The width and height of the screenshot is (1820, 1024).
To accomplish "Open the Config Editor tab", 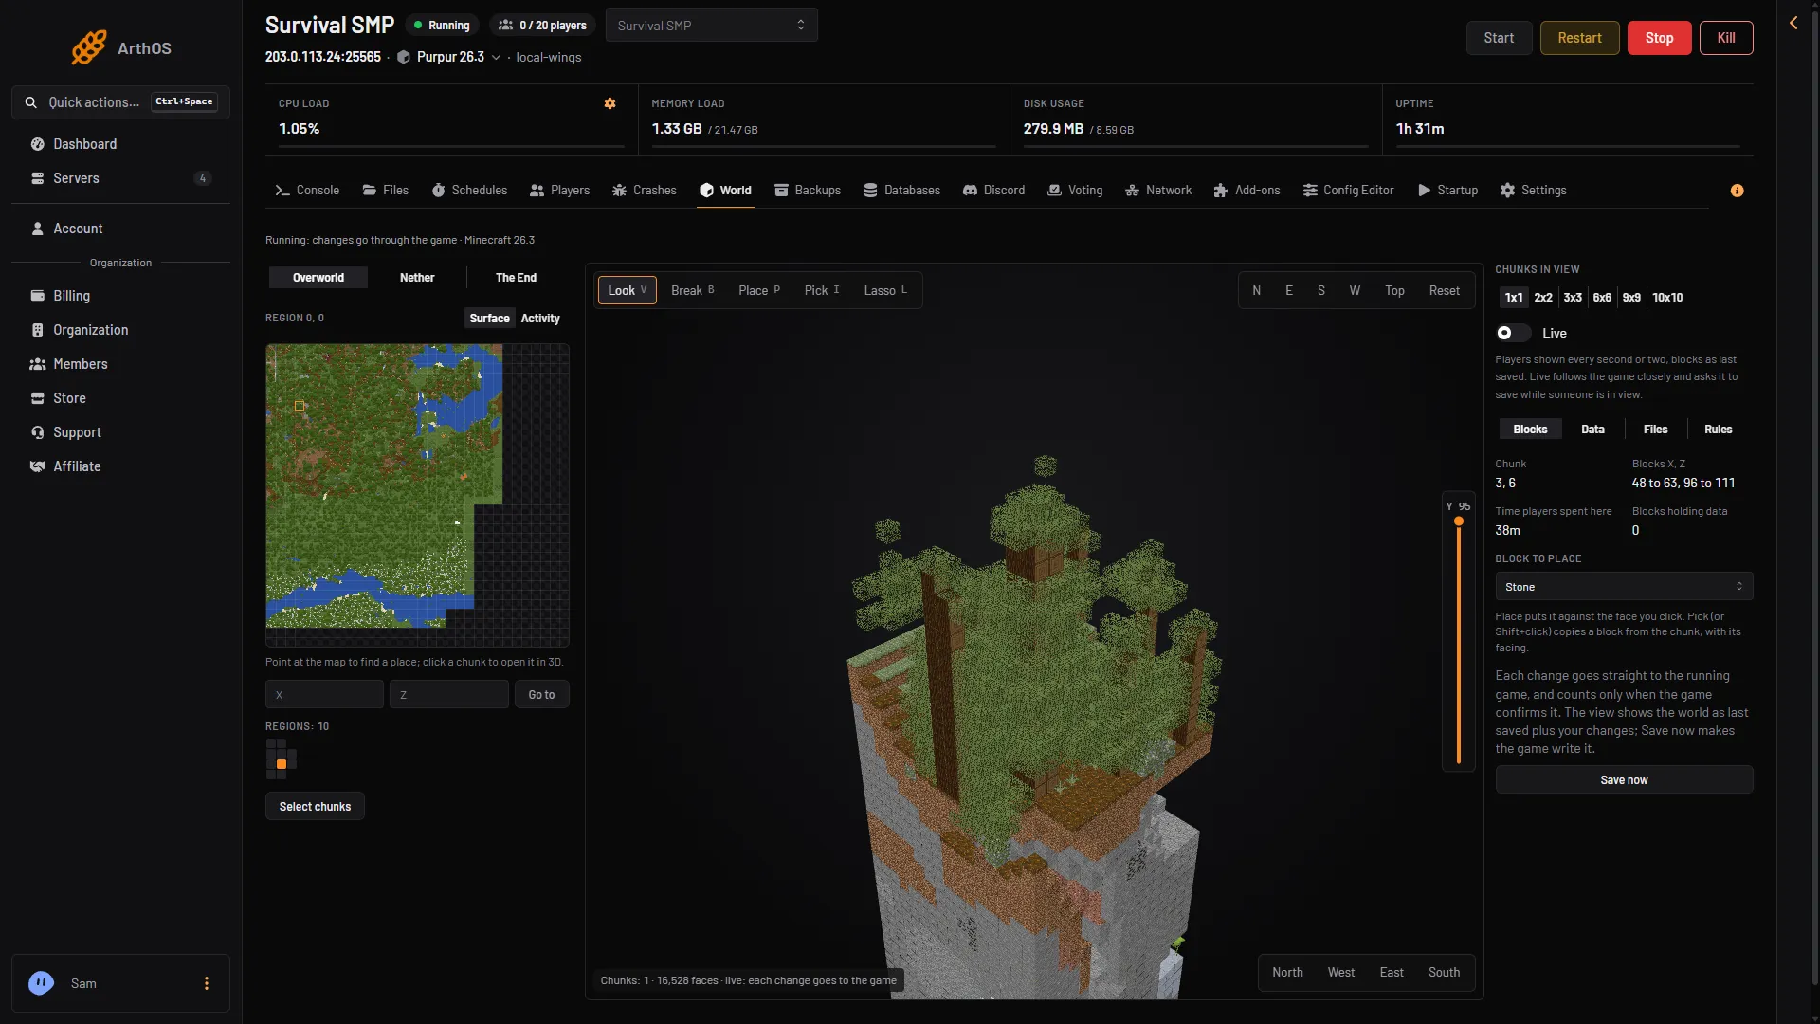I will 1348,191.
